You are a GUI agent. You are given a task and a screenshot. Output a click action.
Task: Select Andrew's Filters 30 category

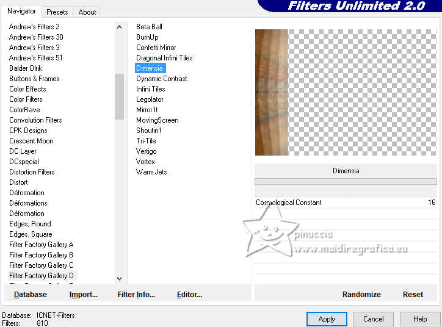[x=36, y=37]
